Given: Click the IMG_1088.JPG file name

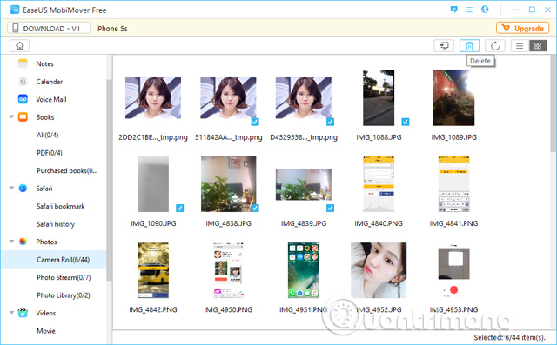Looking at the screenshot, I should (379, 137).
